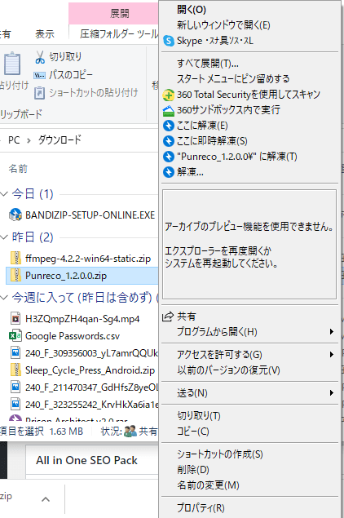The image size is (344, 518).
Task: Click 名前 column header
Action: tap(18, 169)
